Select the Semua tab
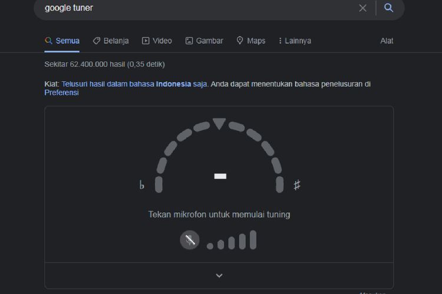 tap(62, 41)
